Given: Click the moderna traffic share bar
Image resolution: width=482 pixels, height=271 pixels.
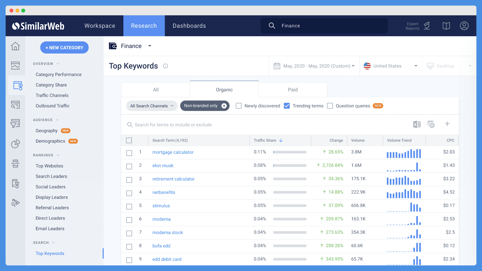Looking at the screenshot, I should coord(290,219).
